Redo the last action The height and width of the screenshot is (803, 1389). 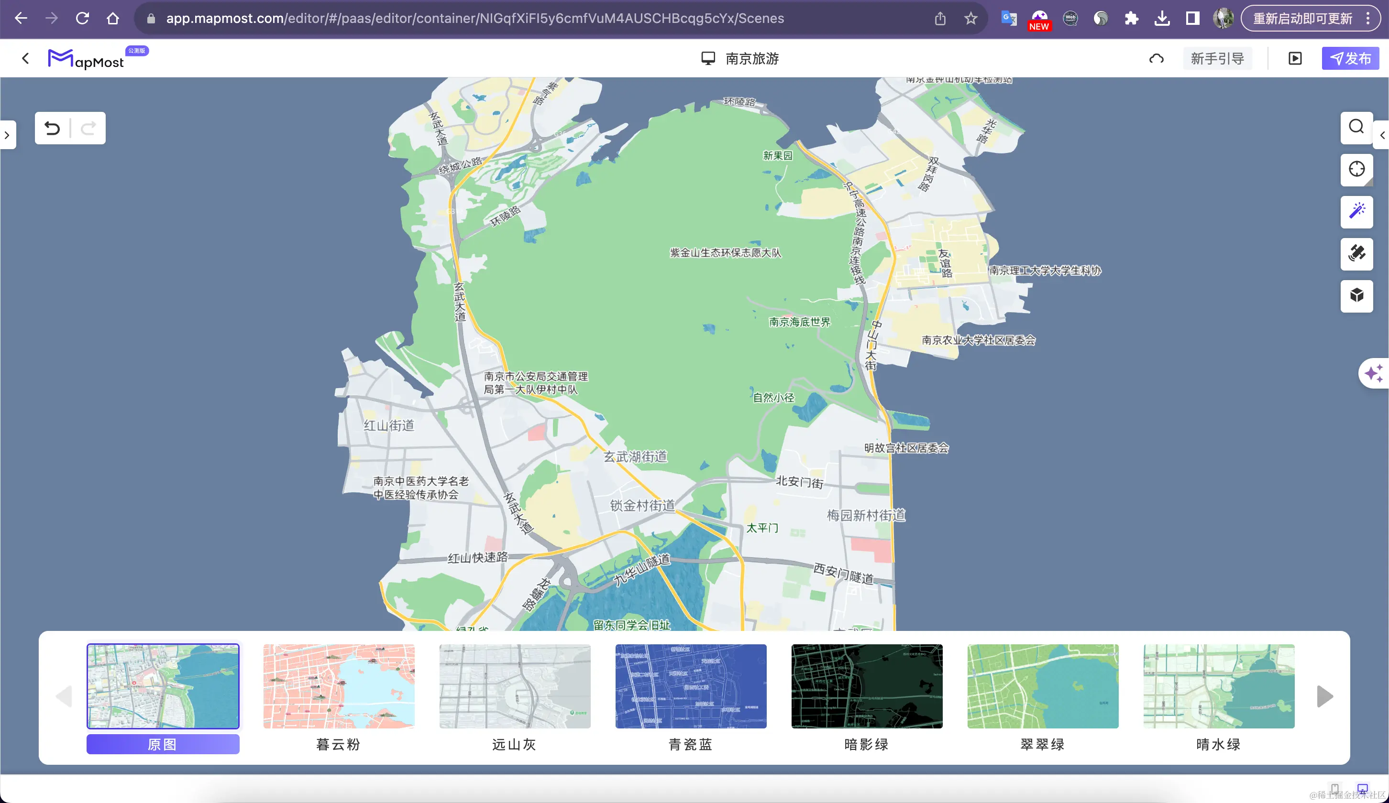pos(88,128)
